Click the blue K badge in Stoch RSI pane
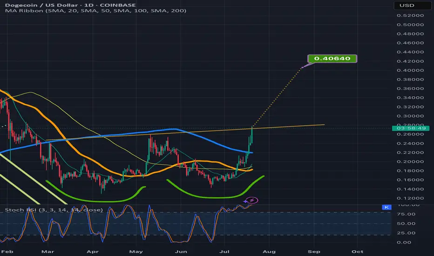Image resolution: width=434 pixels, height=256 pixels. [387, 207]
